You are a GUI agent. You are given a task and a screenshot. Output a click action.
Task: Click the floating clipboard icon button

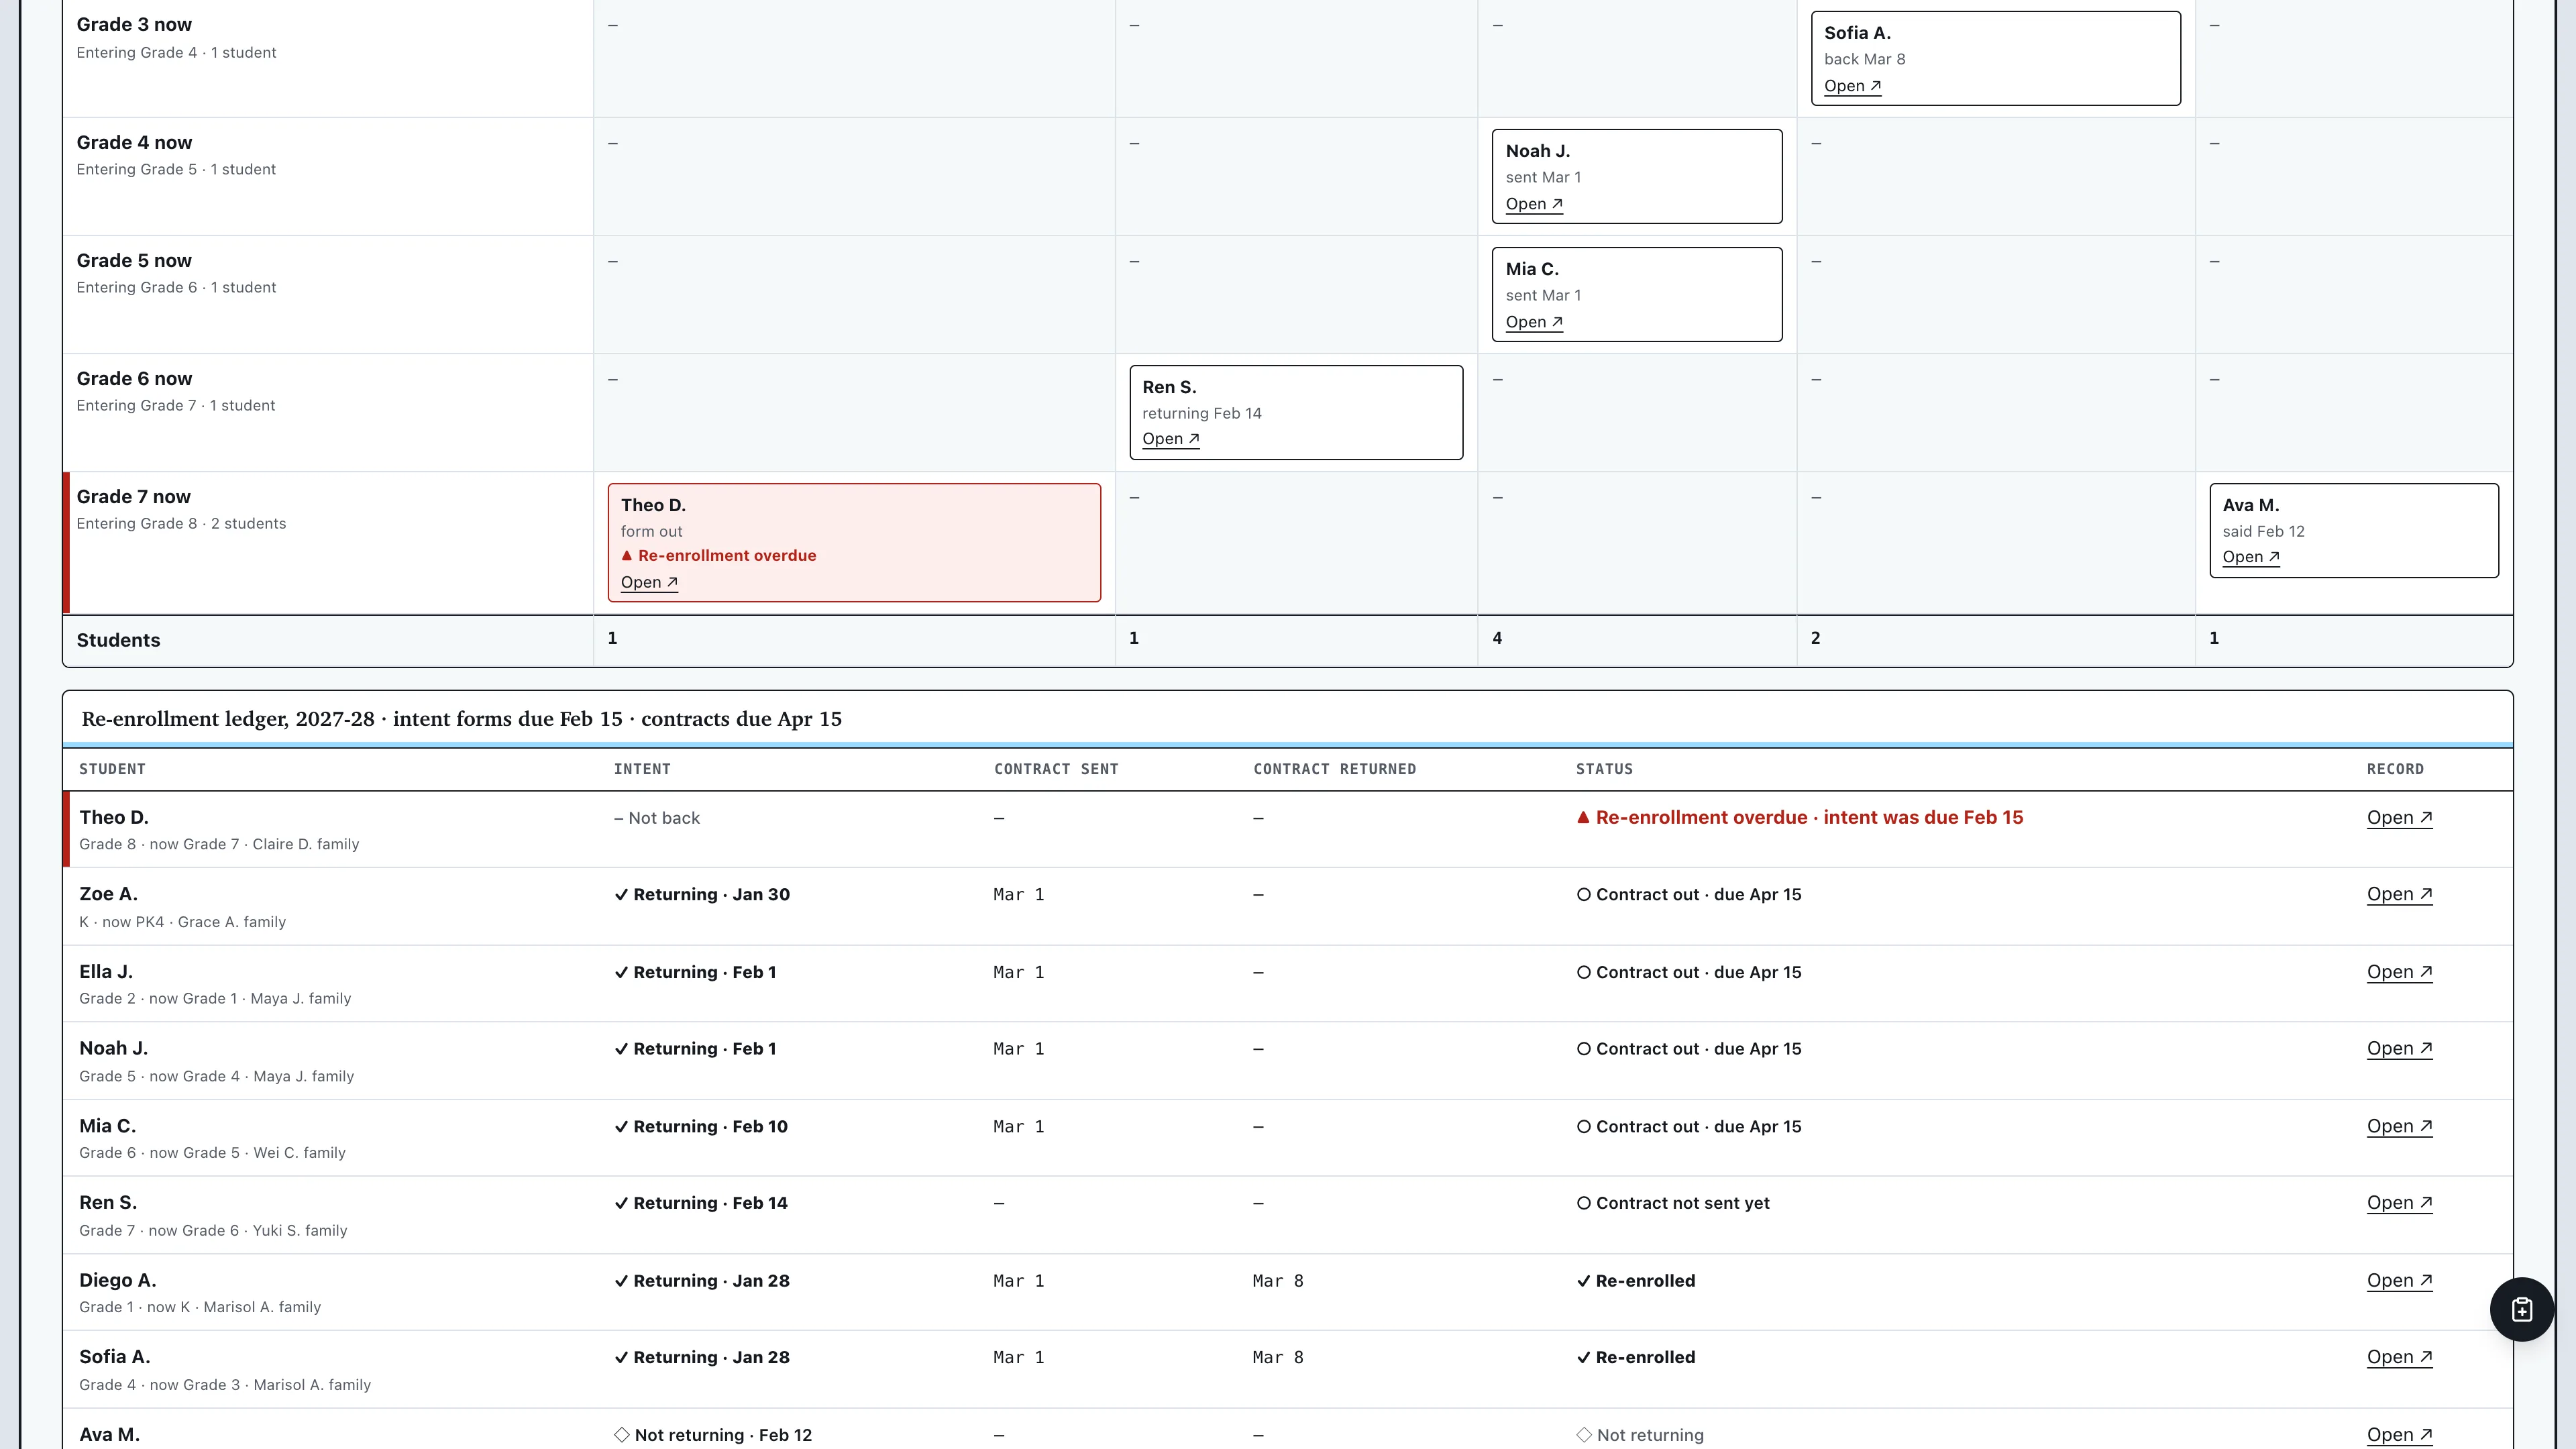pyautogui.click(x=2522, y=1309)
